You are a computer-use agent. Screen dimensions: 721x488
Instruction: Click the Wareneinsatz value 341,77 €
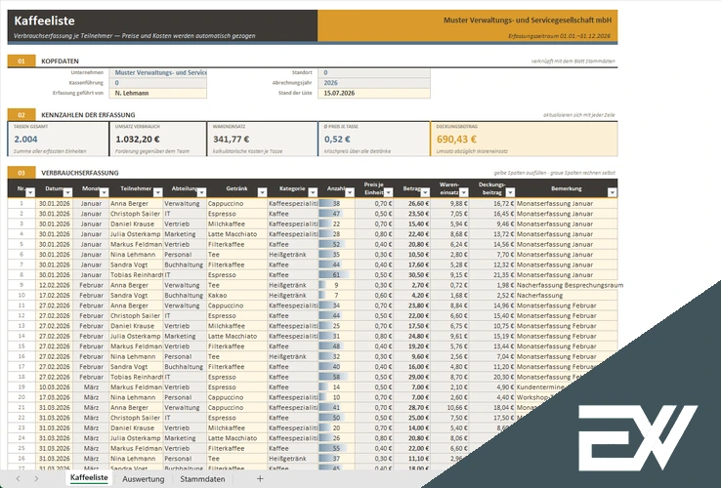pos(231,140)
